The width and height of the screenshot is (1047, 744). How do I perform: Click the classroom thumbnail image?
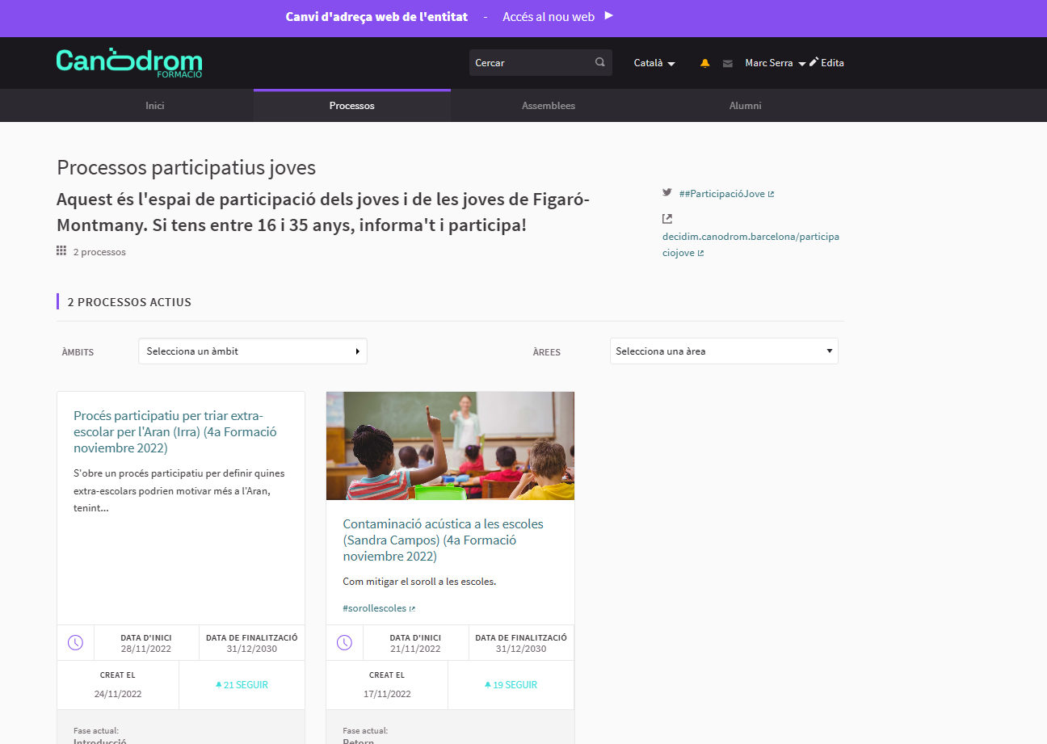pos(451,446)
